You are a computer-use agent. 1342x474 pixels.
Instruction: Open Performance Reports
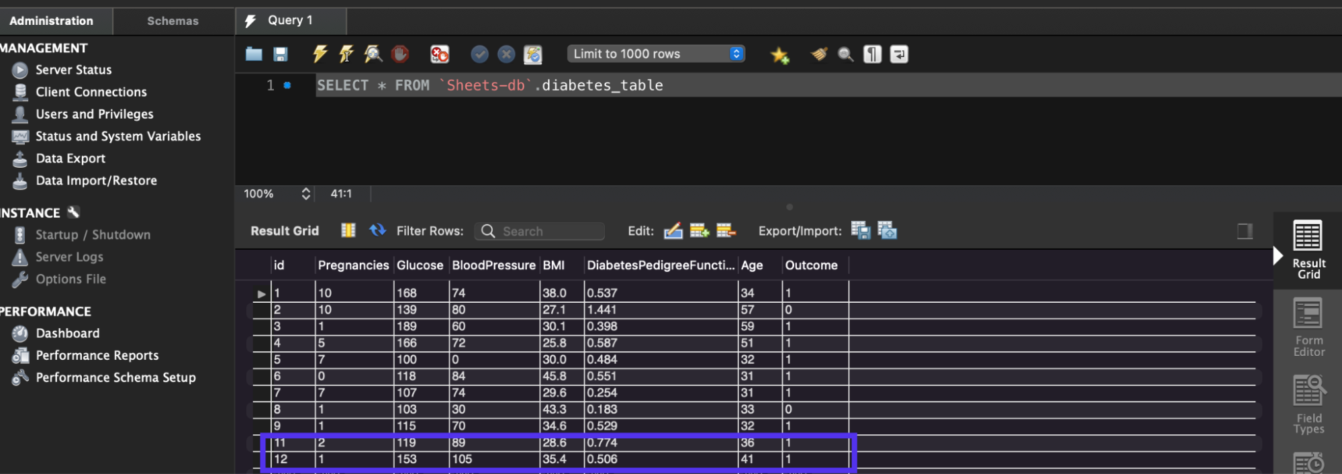coord(97,356)
